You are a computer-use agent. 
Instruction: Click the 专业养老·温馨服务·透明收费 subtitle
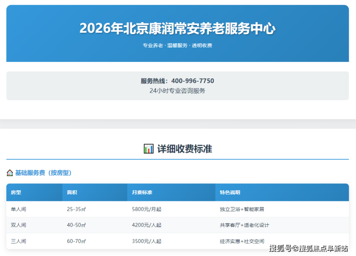tap(177, 46)
